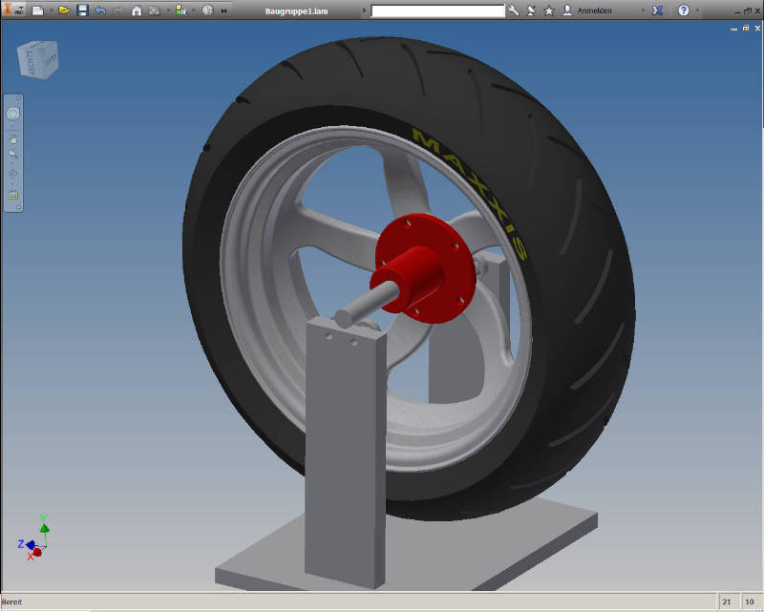Redo the last undone action
Image resolution: width=764 pixels, height=612 pixels.
pyautogui.click(x=117, y=11)
